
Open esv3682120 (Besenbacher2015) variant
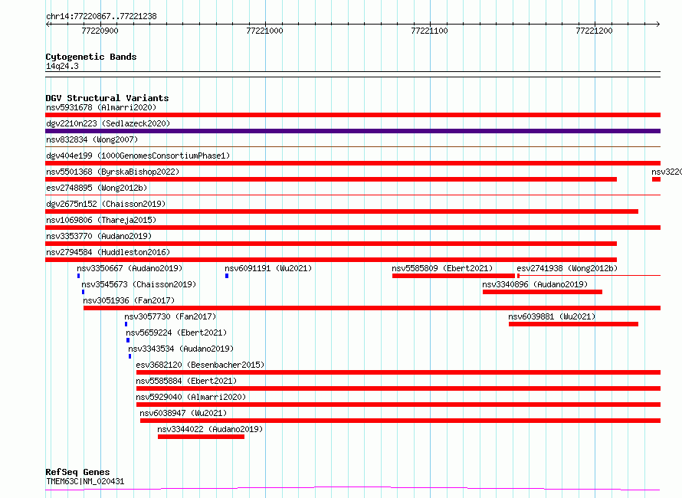click(x=200, y=365)
